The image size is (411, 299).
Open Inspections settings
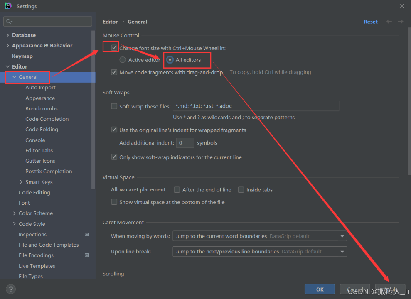(x=32, y=234)
